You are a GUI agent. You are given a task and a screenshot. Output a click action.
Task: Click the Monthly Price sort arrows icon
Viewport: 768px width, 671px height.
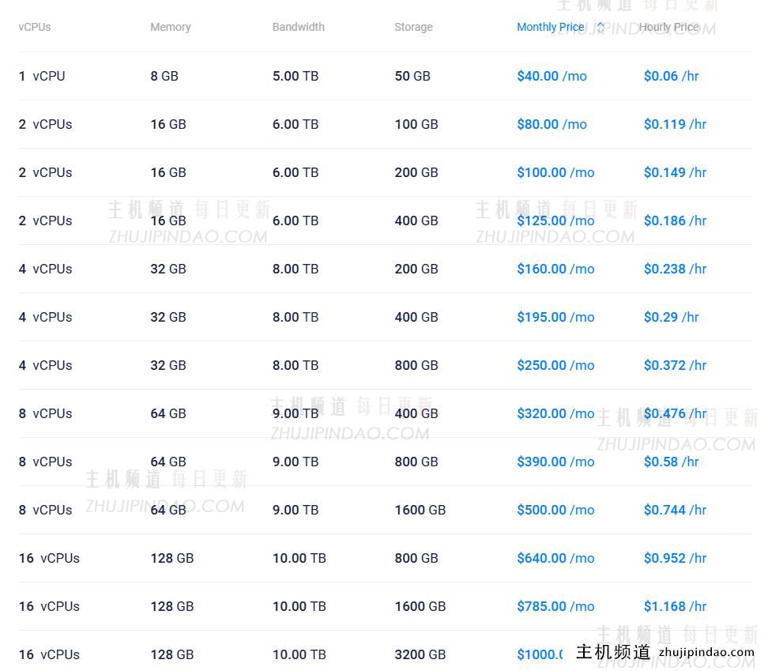(600, 28)
